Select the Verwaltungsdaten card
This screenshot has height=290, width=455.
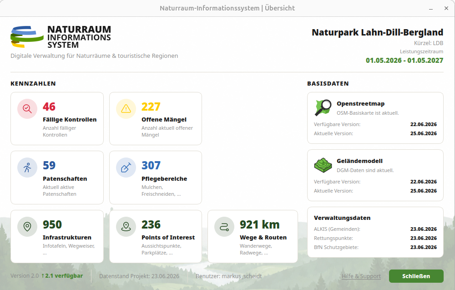(x=375, y=232)
